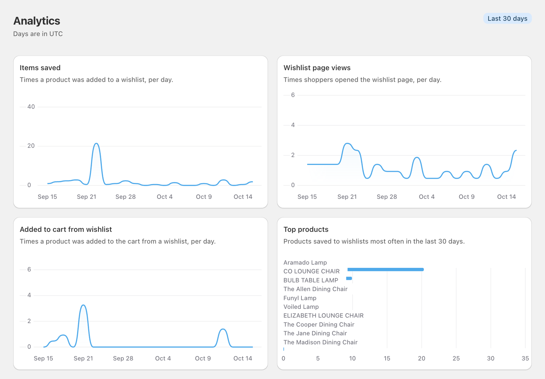Click the Analytics page heading
This screenshot has width=545, height=379.
(x=37, y=21)
